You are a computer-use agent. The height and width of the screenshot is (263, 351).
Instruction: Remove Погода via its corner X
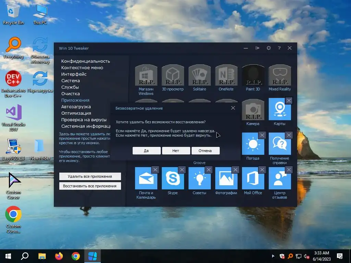262,135
